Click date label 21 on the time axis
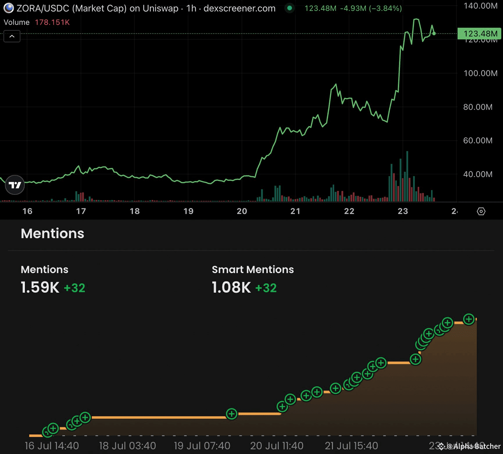Screen dimensions: 503x454 pos(295,211)
